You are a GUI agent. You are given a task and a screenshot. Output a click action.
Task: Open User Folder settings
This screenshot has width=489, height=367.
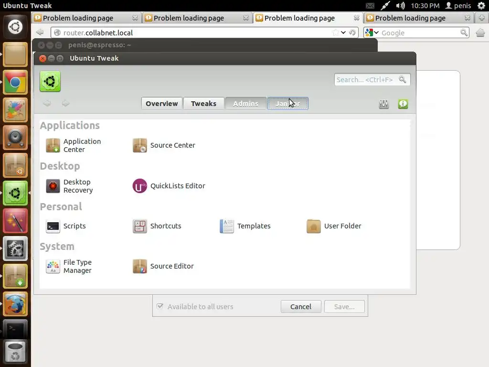[x=334, y=226]
